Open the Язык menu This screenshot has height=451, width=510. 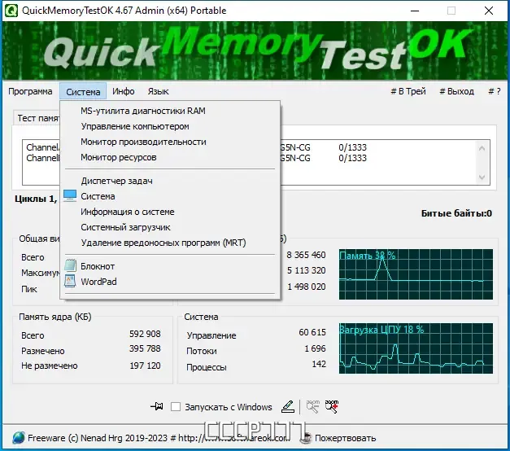click(x=158, y=91)
